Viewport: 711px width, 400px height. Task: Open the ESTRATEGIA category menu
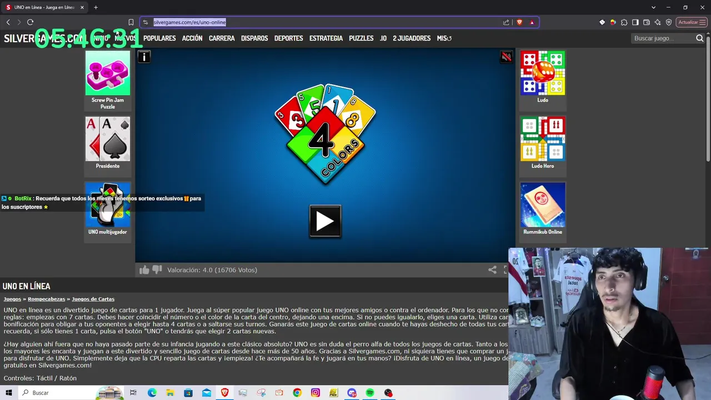coord(326,38)
